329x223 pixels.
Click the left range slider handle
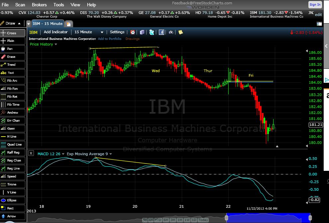coord(226,218)
